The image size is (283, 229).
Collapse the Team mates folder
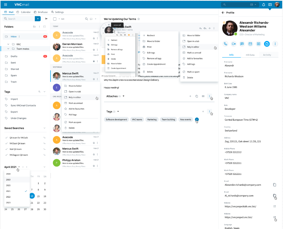click(x=8, y=49)
